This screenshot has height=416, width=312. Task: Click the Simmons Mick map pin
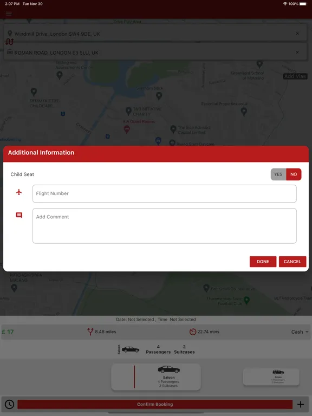click(159, 96)
